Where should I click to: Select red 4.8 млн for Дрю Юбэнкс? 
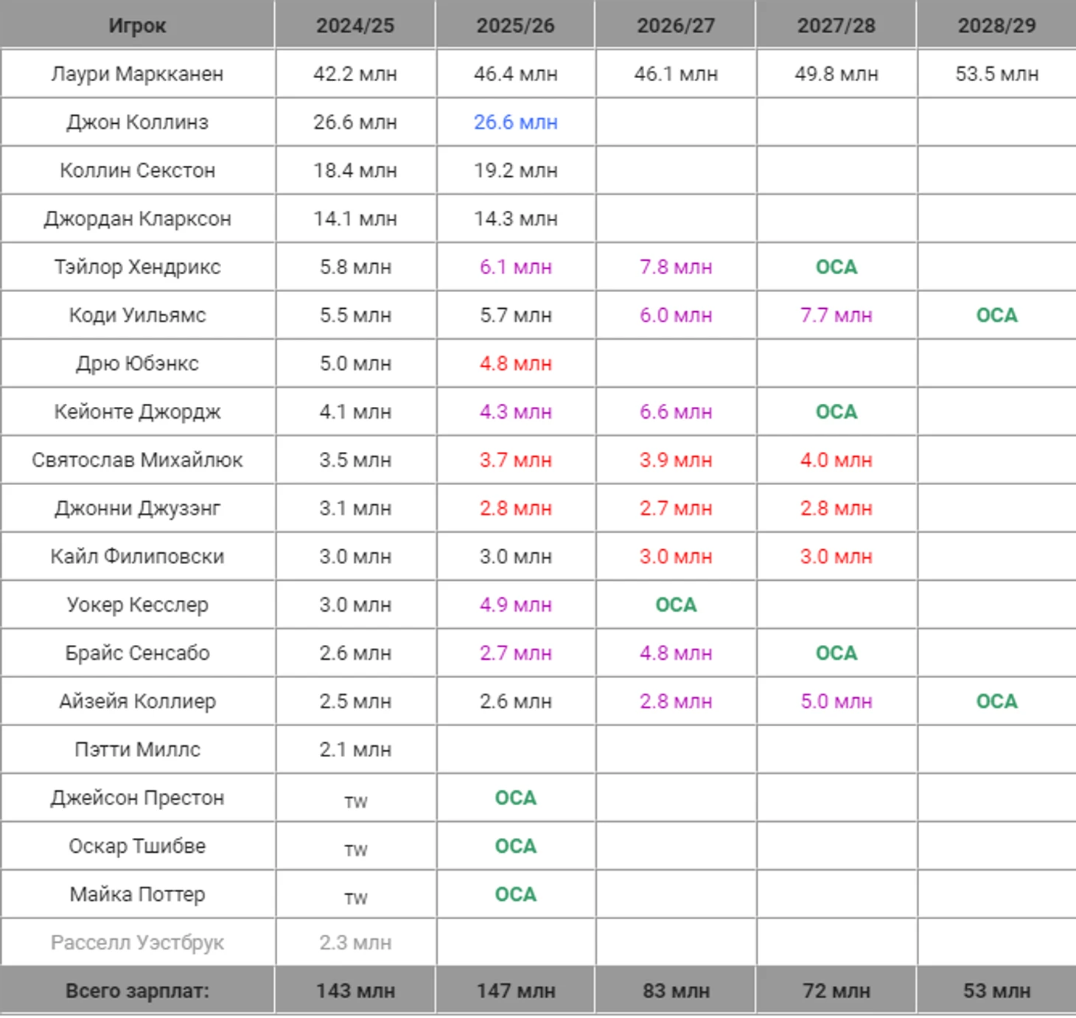(515, 363)
